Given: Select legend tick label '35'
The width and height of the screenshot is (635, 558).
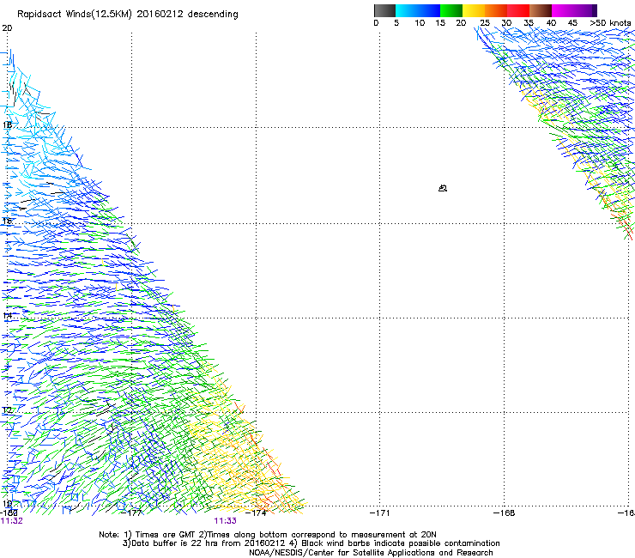Looking at the screenshot, I should [529, 23].
